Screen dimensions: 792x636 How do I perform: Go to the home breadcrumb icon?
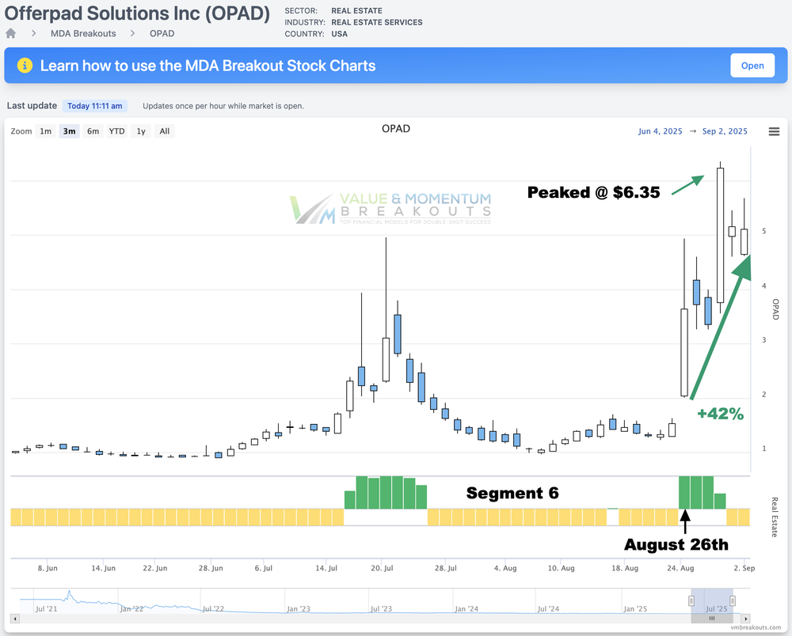[x=11, y=34]
